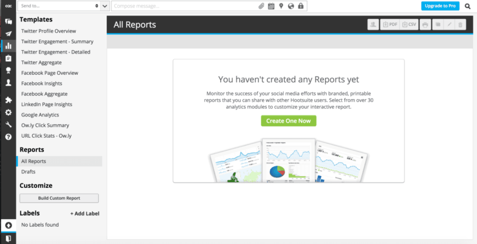
Task: Select Twitter Engagement - Summary template
Action: coord(57,41)
